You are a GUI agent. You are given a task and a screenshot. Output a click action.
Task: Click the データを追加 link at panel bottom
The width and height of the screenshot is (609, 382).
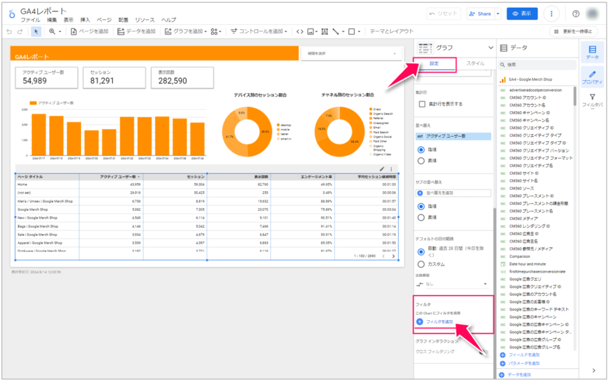coord(519,375)
